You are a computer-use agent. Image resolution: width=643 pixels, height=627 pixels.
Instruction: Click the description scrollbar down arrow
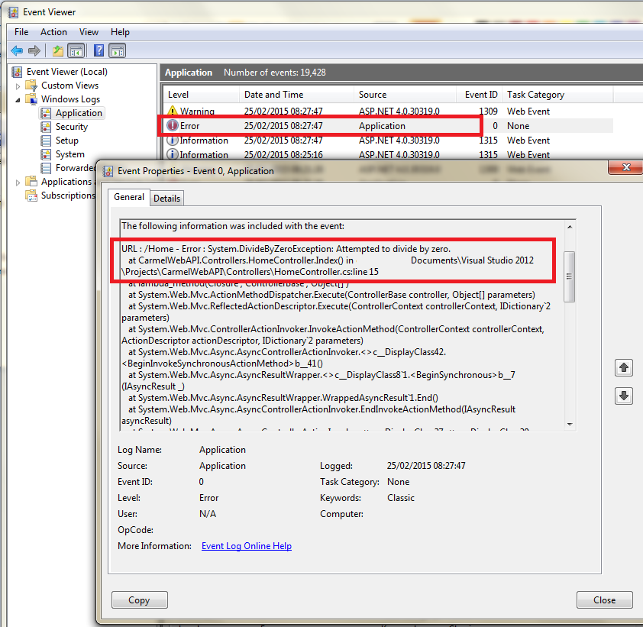[570, 424]
